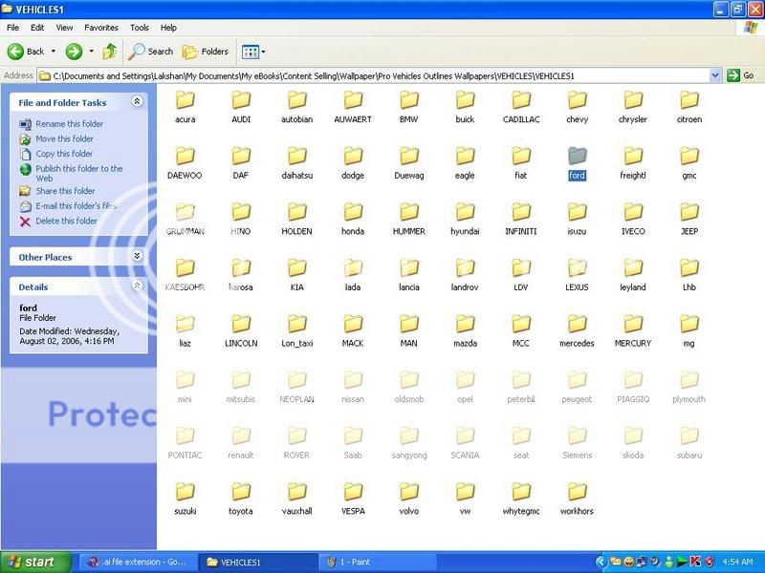
Task: Select the HUMMER folder
Action: 409,220
